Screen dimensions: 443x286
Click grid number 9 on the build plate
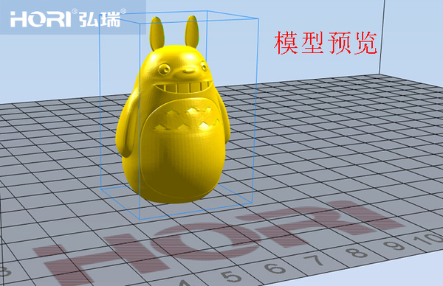coord(394,245)
